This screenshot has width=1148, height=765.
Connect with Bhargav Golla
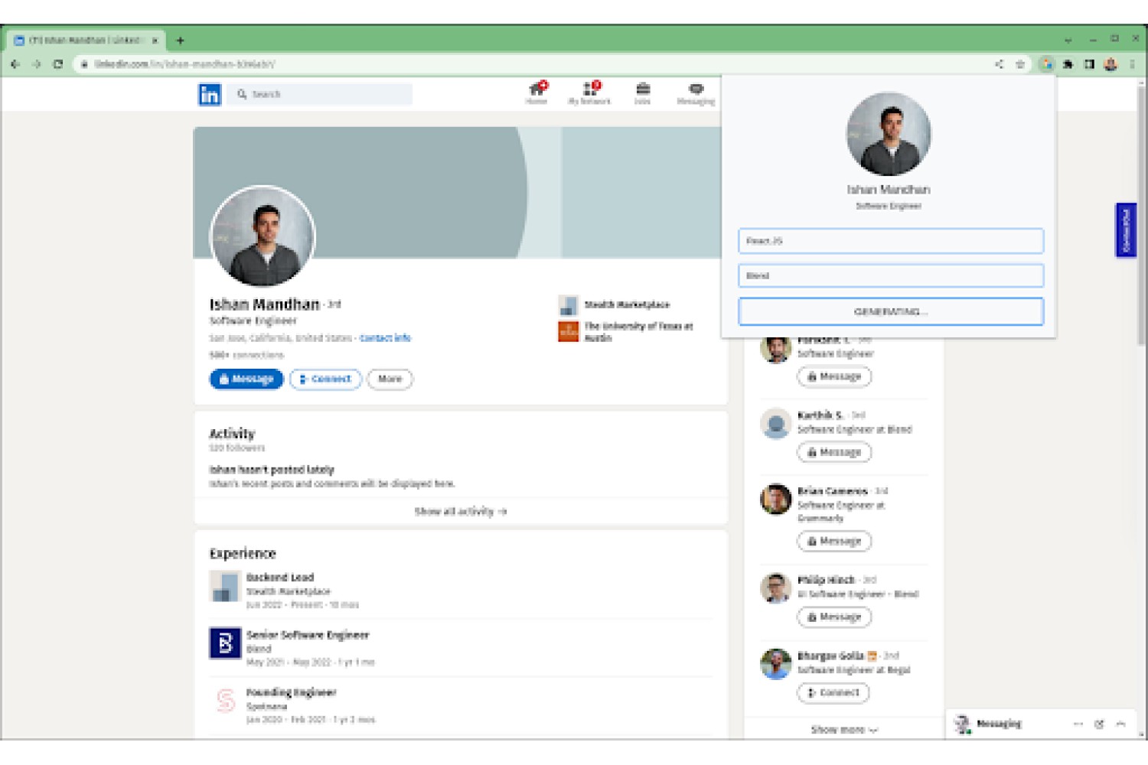(833, 692)
